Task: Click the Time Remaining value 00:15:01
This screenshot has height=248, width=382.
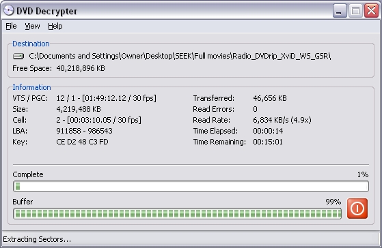Action: (268, 142)
